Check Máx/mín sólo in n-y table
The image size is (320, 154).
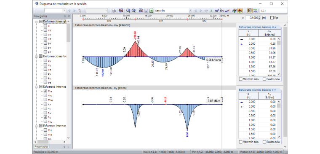[240, 142]
